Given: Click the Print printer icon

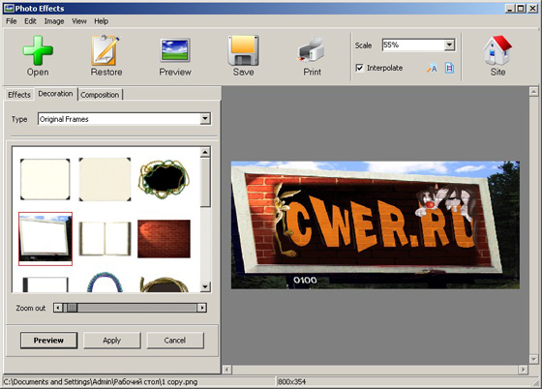Looking at the screenshot, I should tap(312, 50).
